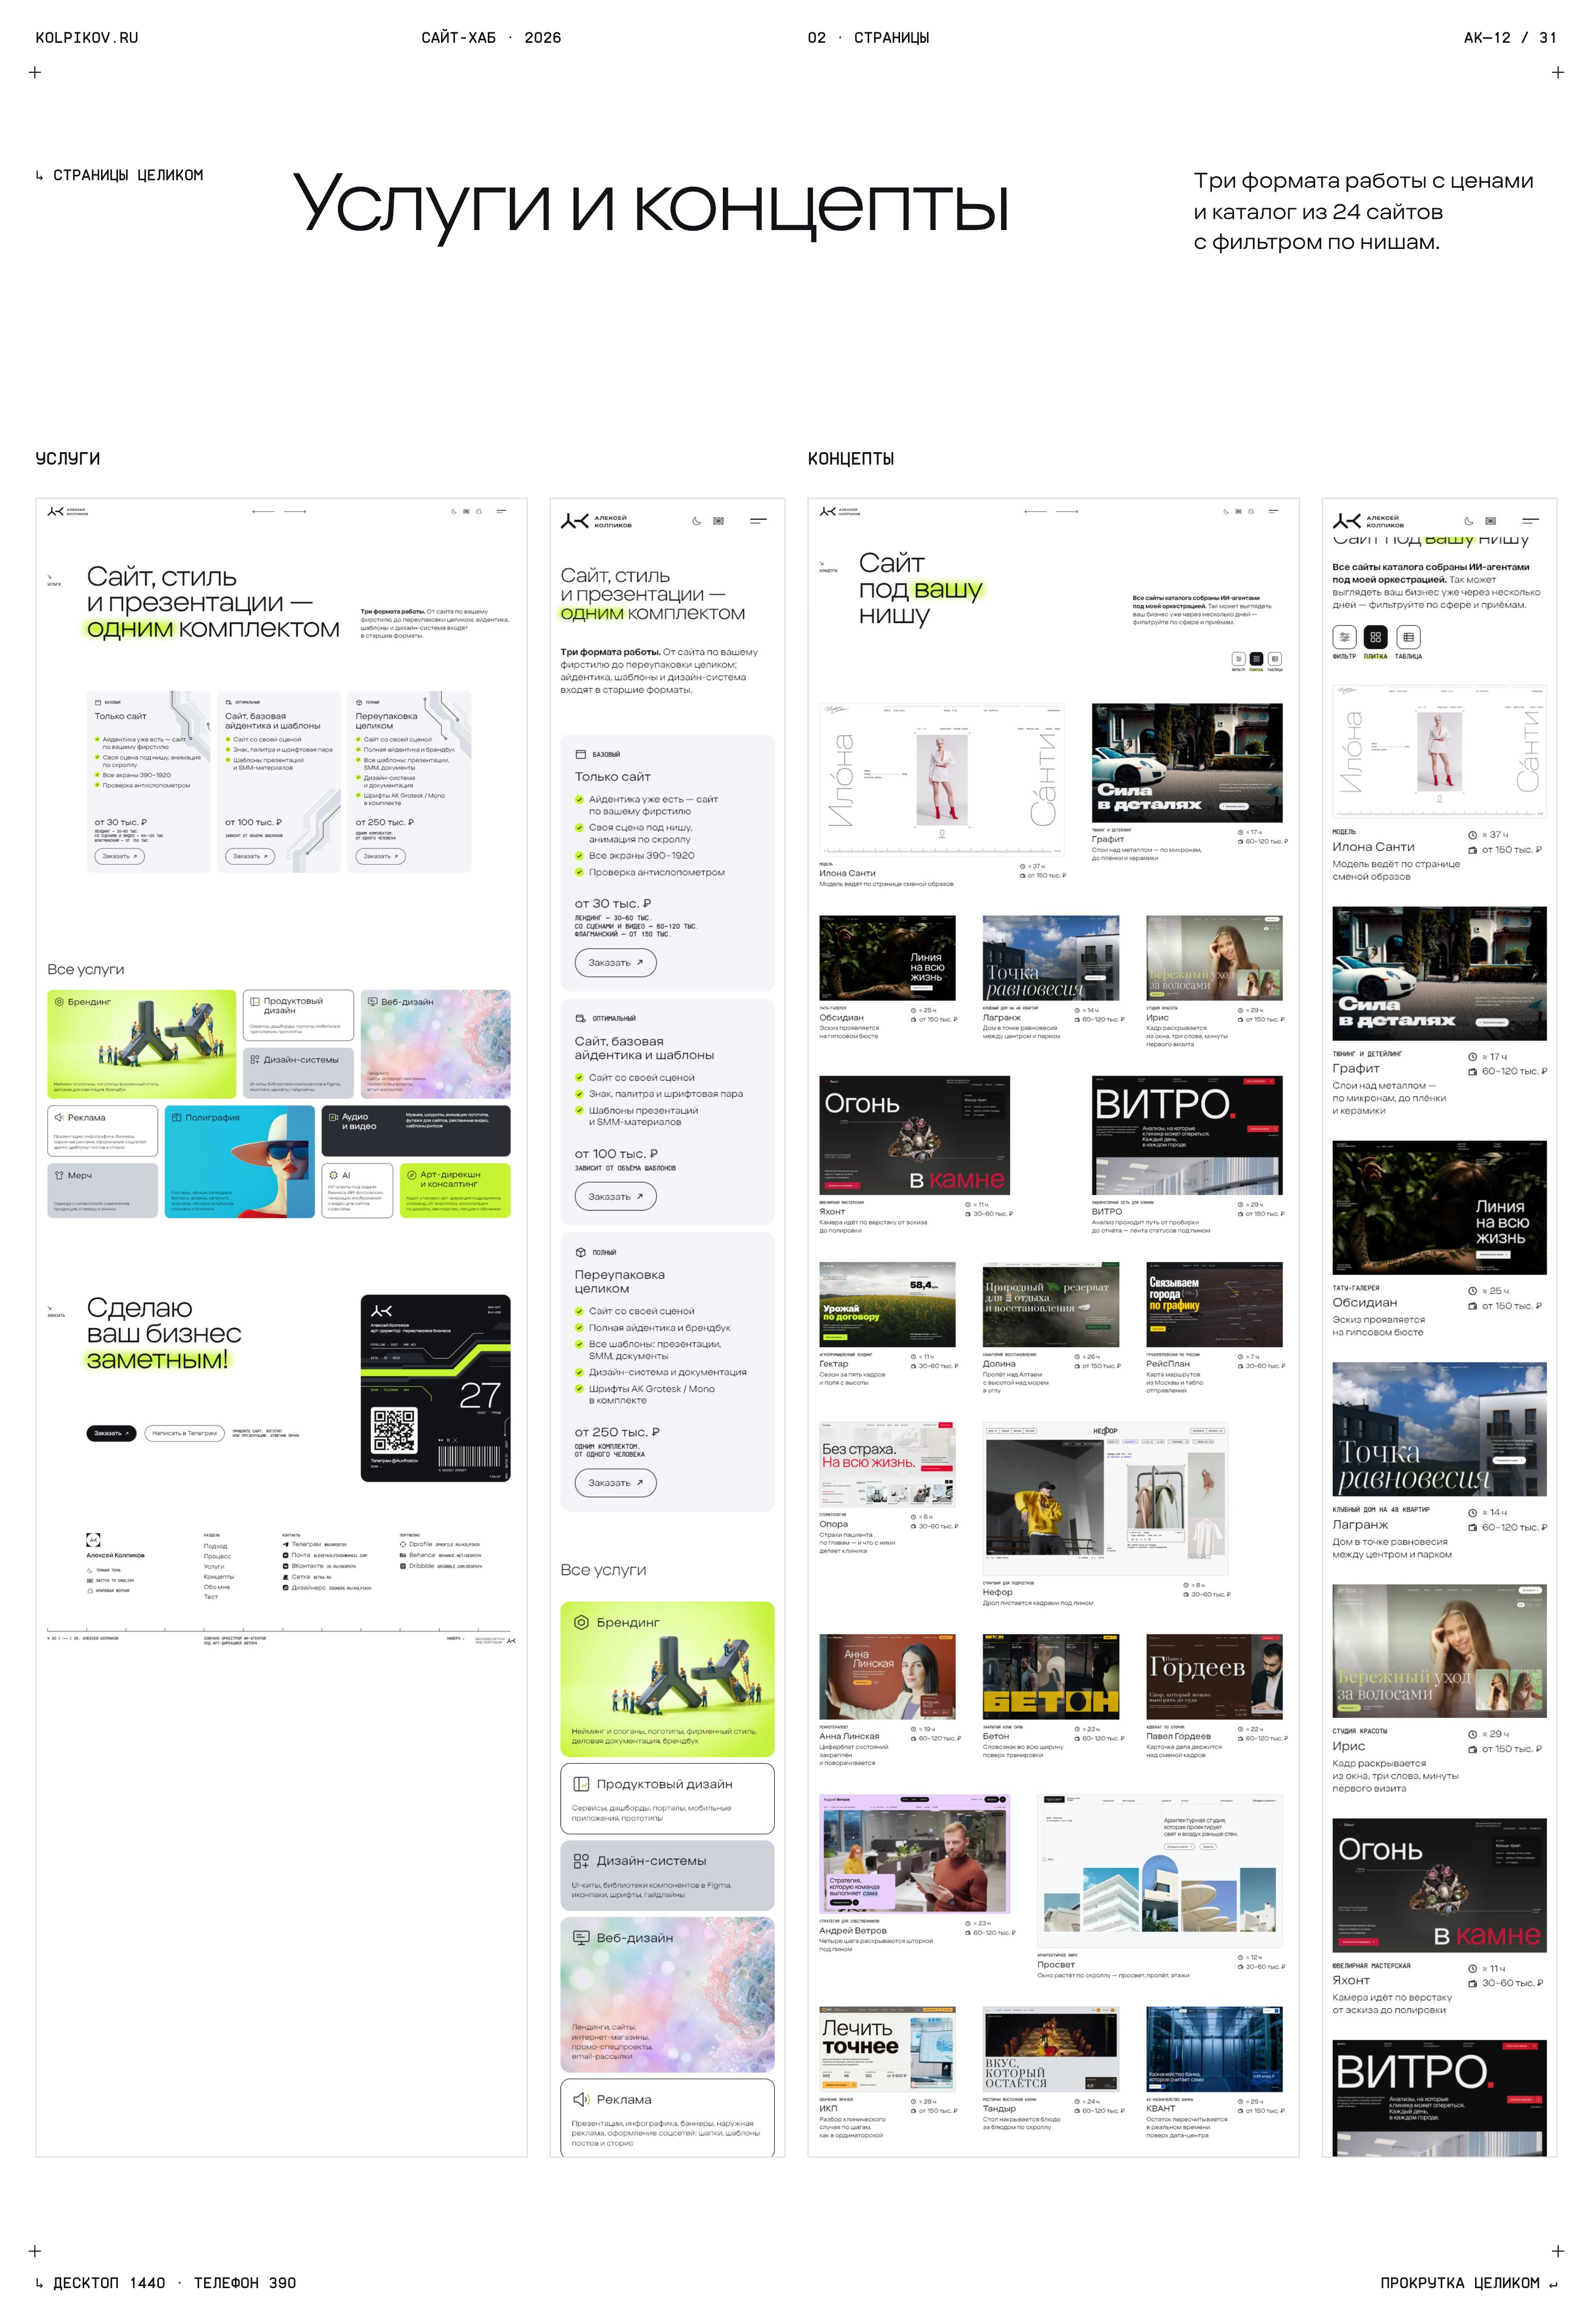This screenshot has height=2324, width=1593.
Task: Click the AK logo in desktop concepts header
Action: click(827, 511)
